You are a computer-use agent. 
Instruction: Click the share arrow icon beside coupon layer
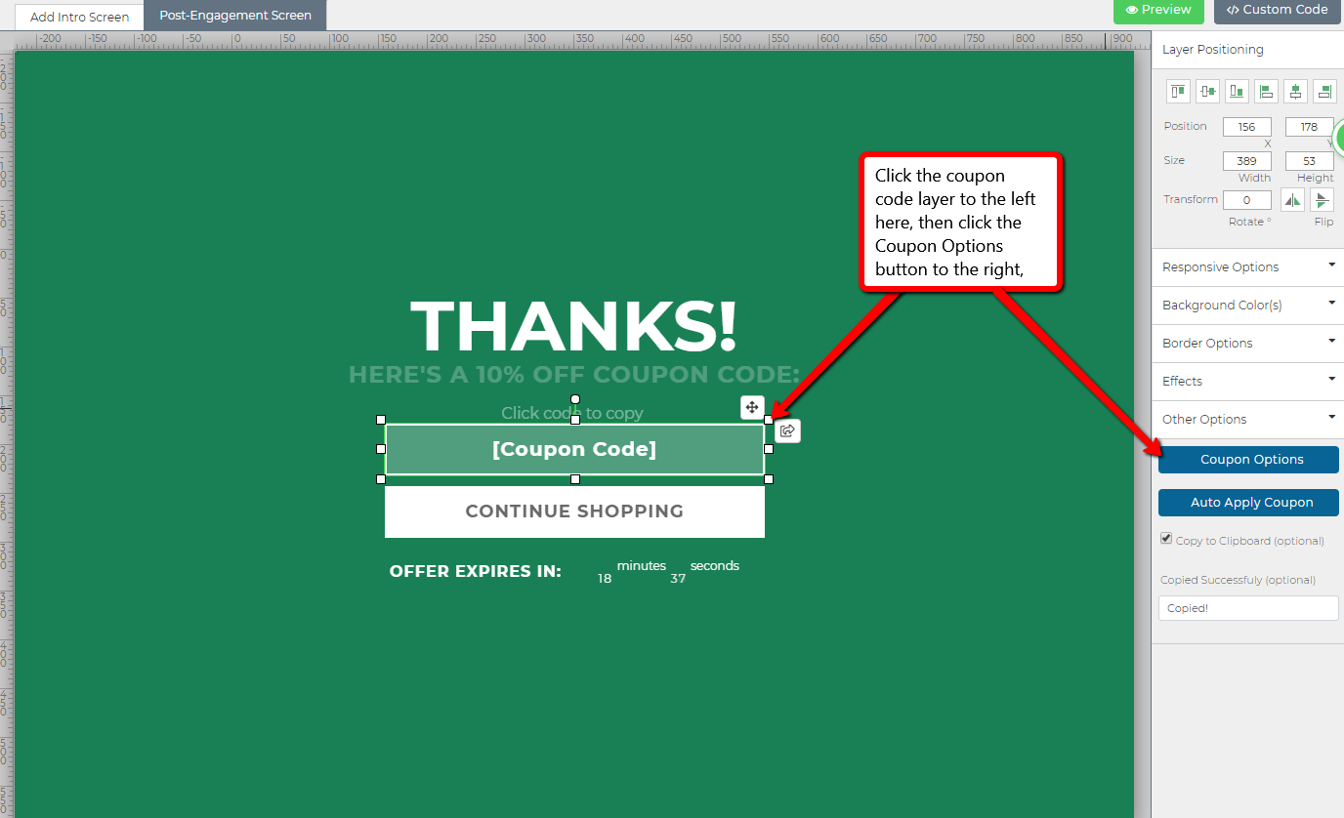point(787,430)
